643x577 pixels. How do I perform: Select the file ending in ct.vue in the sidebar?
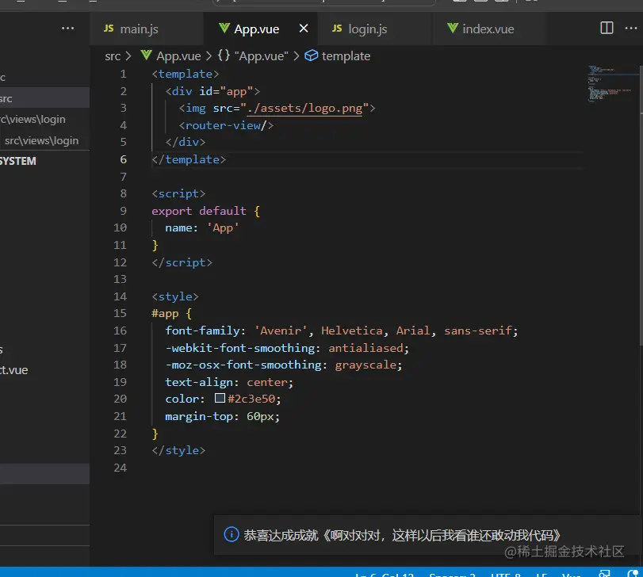pos(14,370)
